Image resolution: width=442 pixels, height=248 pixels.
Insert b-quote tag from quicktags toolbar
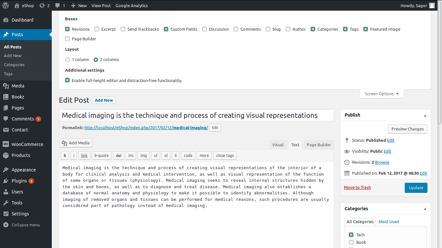pos(102,156)
